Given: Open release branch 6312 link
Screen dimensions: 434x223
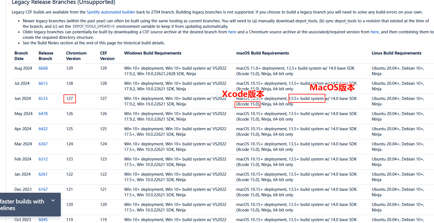Looking at the screenshot, I should point(43,159).
